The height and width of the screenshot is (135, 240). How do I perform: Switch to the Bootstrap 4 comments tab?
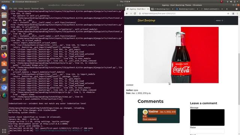pyautogui.click(x=187, y=9)
